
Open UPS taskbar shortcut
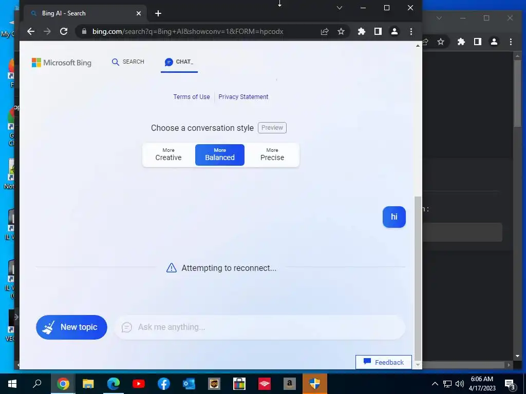(x=214, y=384)
